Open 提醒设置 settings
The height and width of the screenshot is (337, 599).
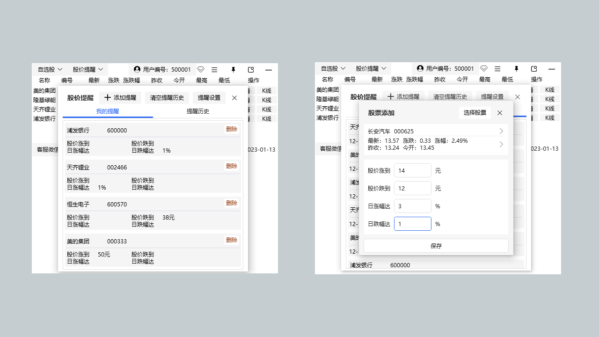[209, 97]
